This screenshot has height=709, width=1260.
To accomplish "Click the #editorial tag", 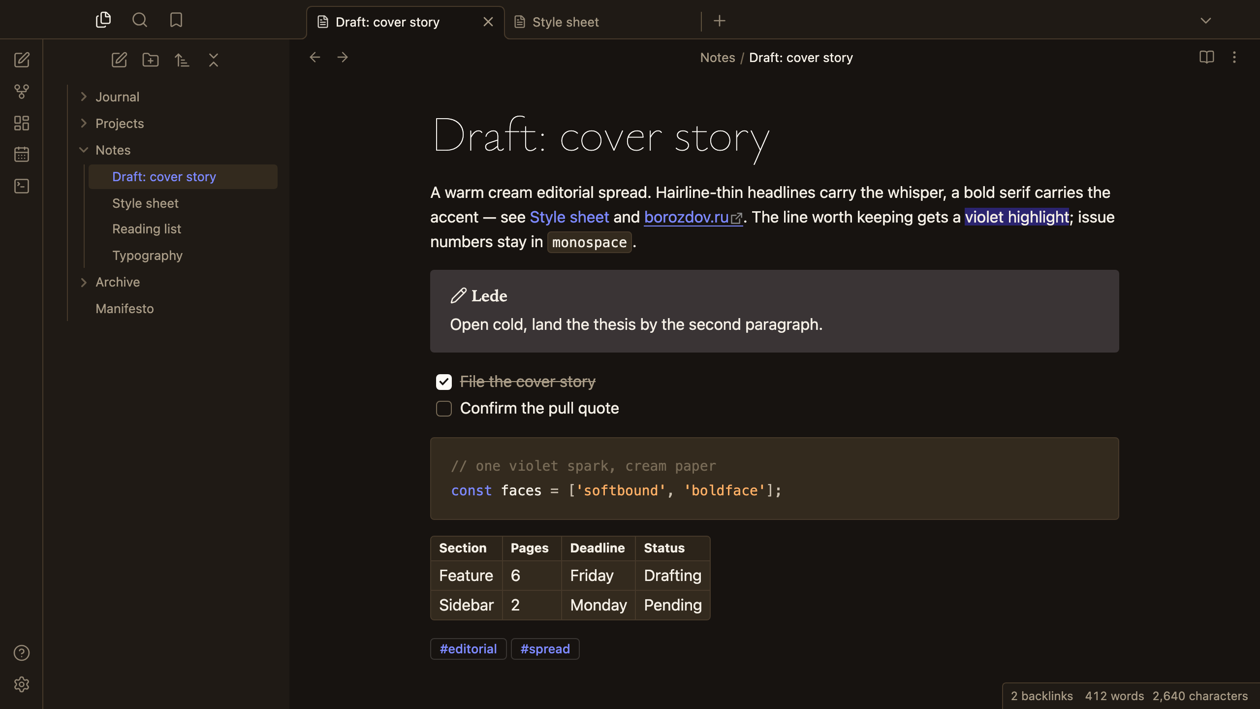I will [x=469, y=649].
